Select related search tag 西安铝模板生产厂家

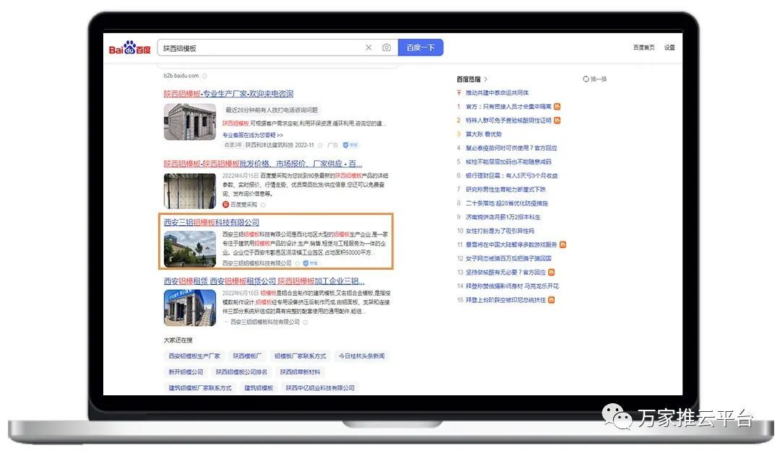(x=194, y=356)
